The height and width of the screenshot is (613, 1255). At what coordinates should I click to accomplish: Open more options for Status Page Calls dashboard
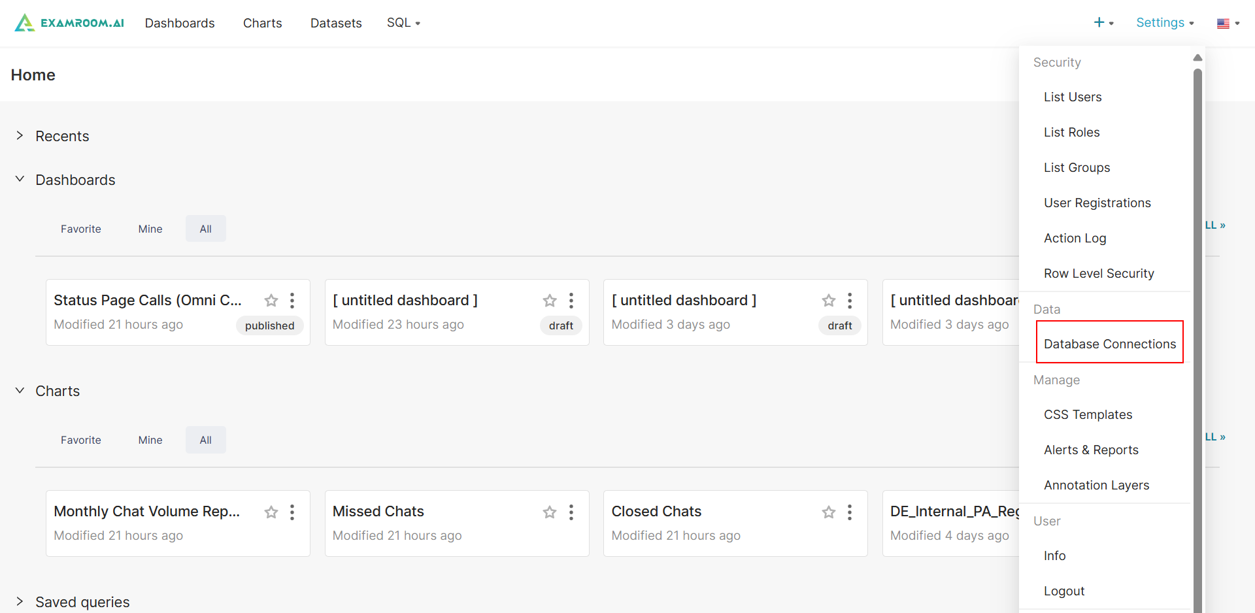(292, 301)
